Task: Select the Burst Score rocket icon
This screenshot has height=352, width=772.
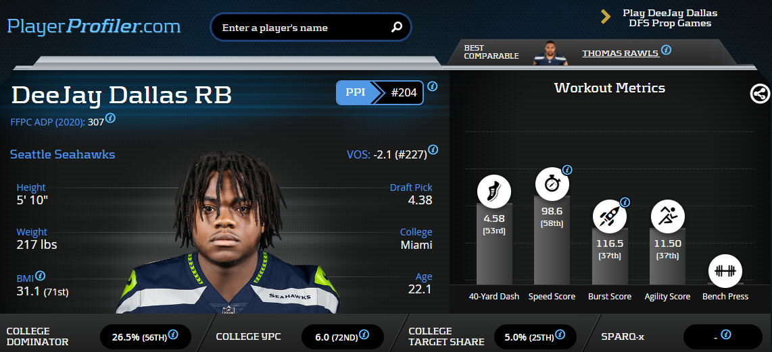Action: pos(610,216)
